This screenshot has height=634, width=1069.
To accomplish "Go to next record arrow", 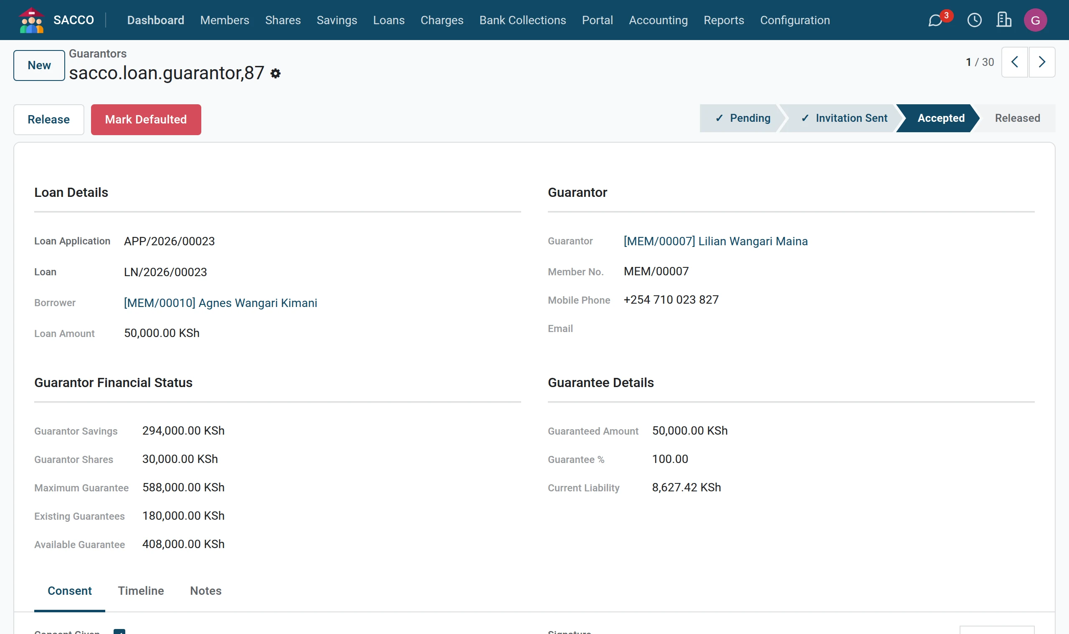I will (1042, 62).
